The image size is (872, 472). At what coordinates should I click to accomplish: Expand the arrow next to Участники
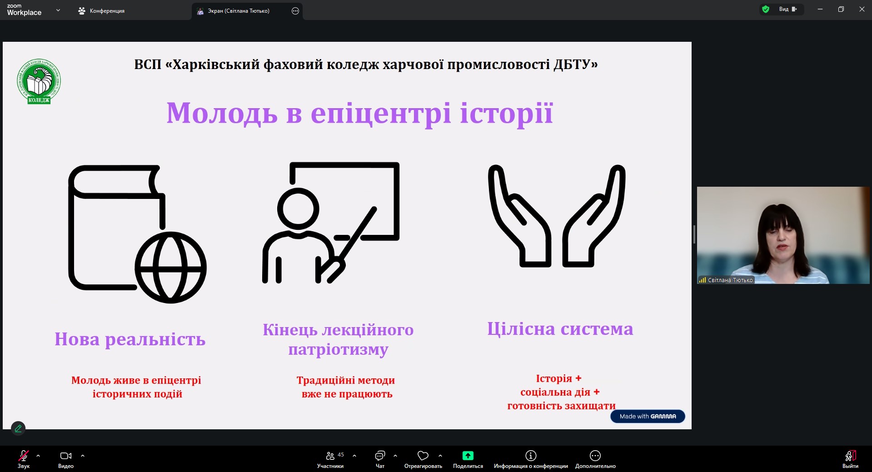coord(354,455)
